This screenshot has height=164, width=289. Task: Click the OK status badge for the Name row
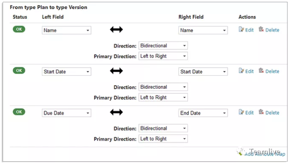(19, 29)
